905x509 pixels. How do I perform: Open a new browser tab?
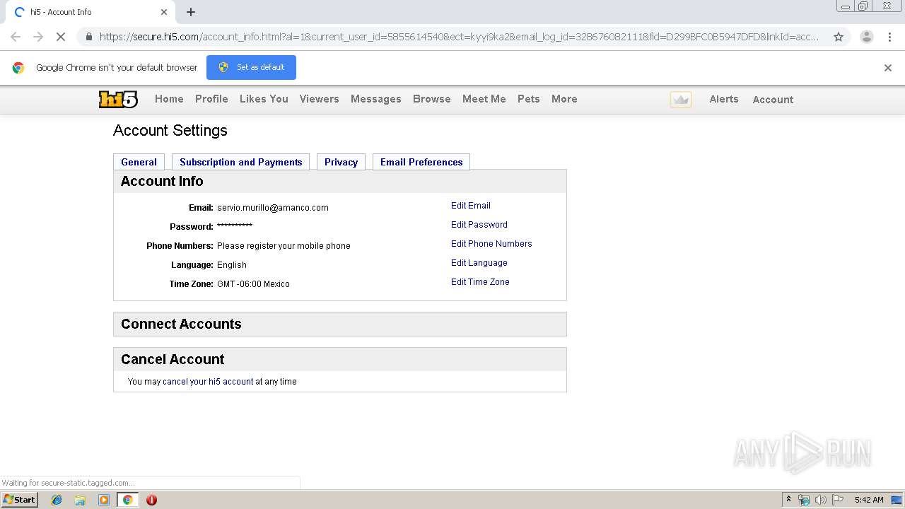(x=191, y=12)
